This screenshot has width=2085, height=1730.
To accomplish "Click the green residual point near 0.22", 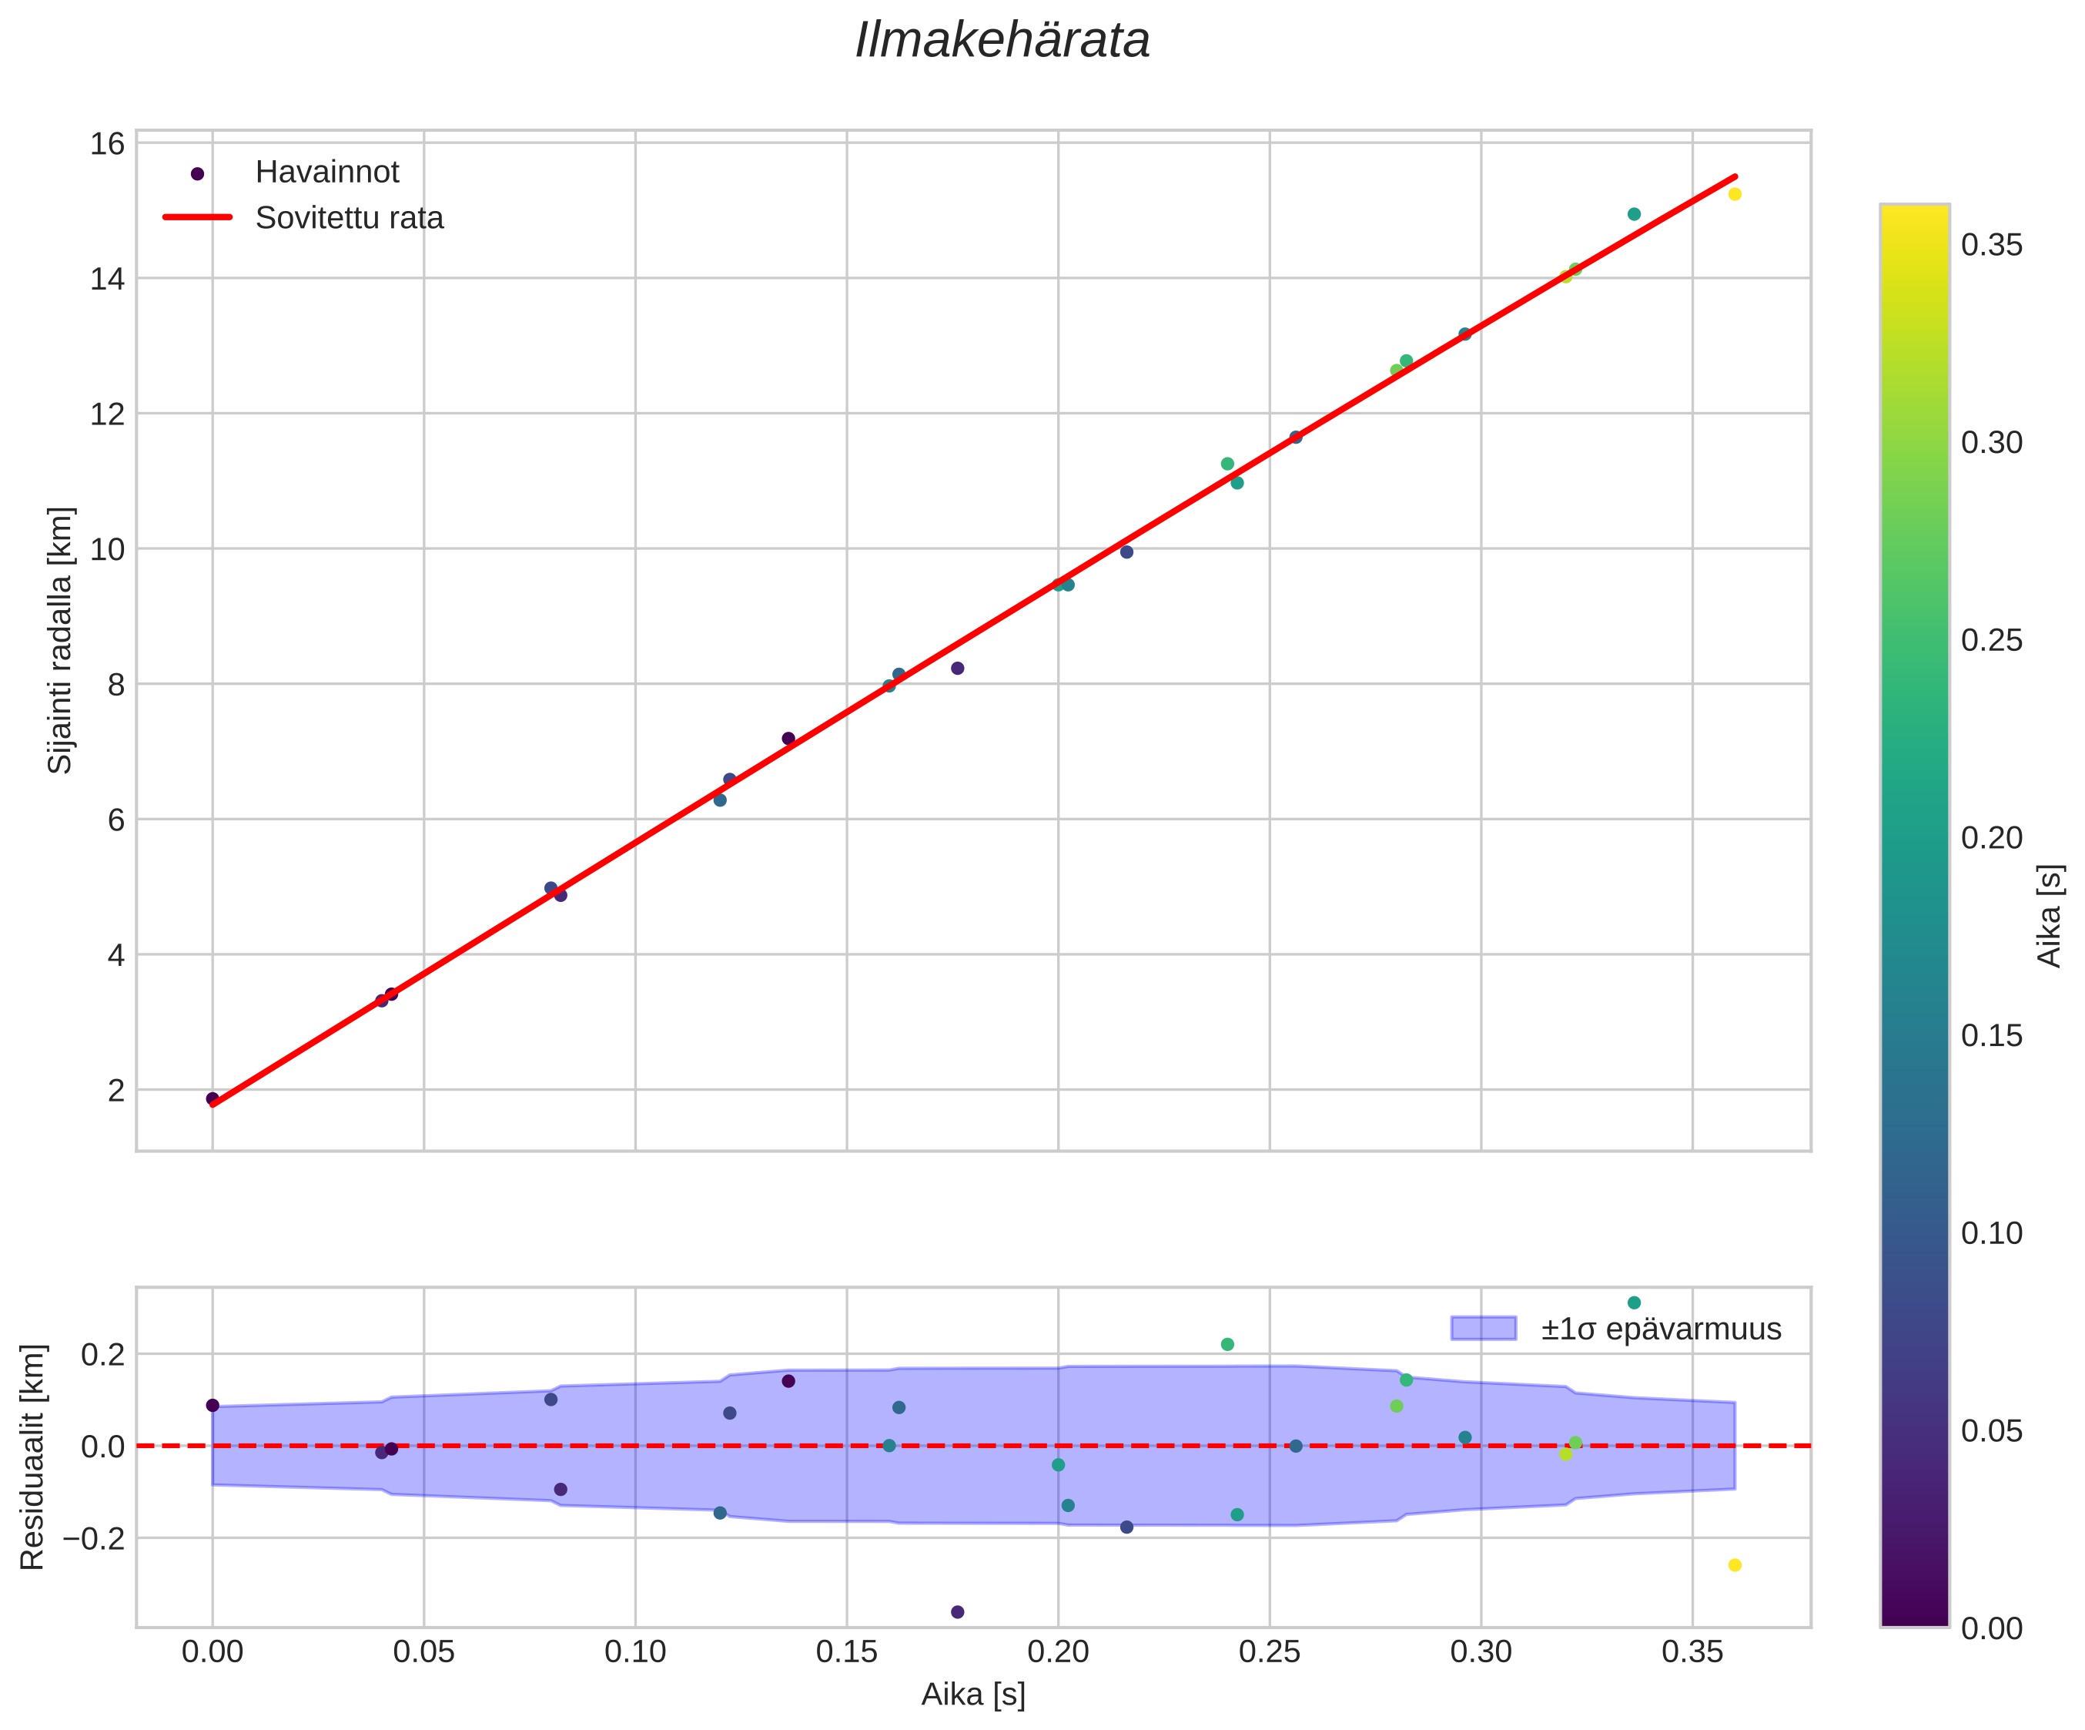I will tap(1227, 1345).
